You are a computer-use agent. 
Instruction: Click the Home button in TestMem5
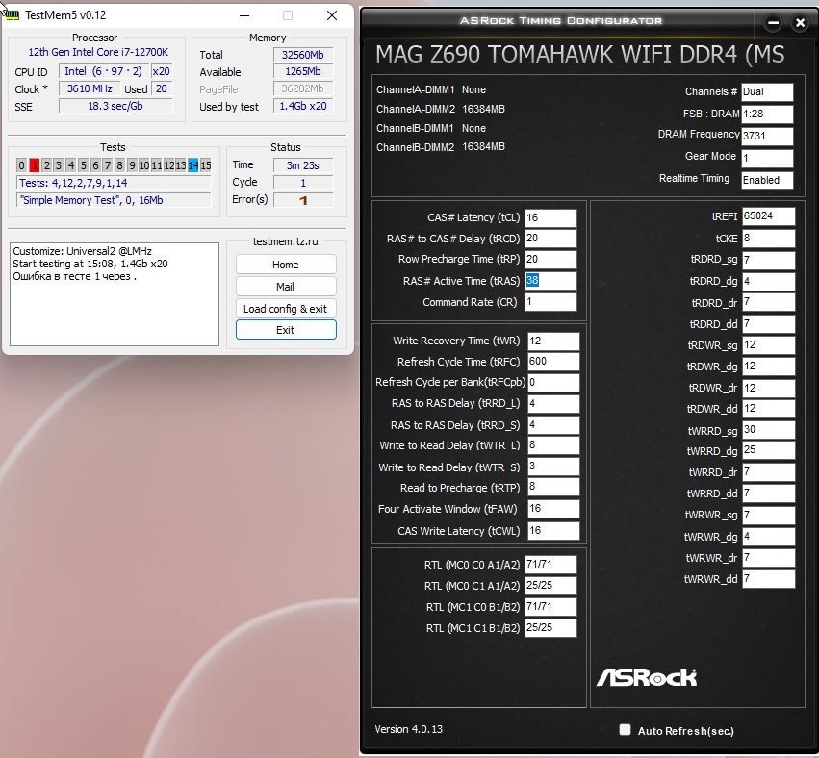point(286,265)
